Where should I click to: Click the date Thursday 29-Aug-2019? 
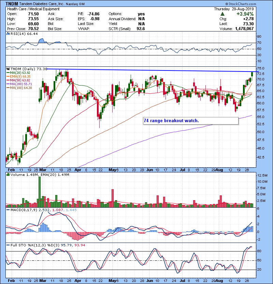coord(234,9)
